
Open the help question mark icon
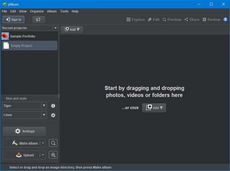[x=225, y=20]
